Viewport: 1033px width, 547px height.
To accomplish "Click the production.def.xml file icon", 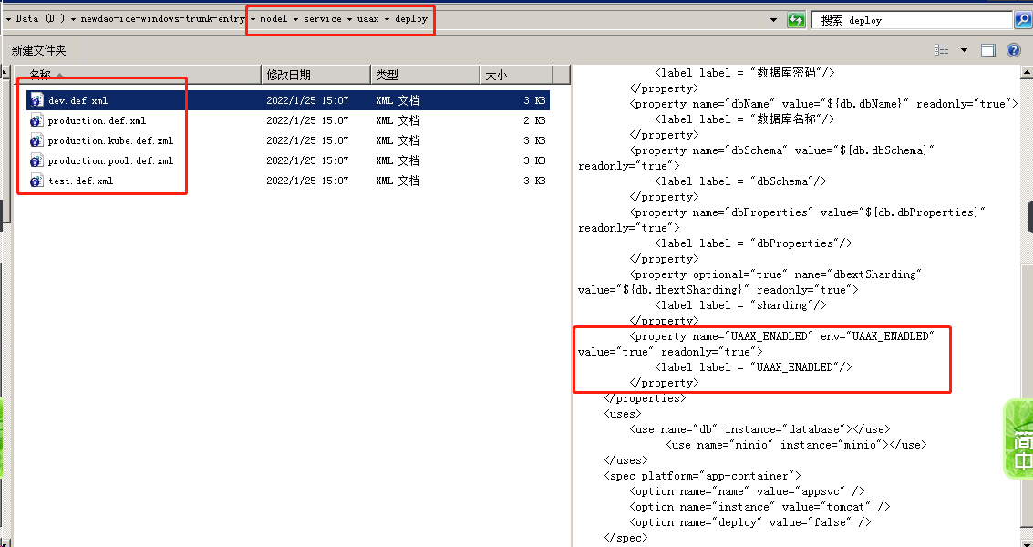I will [x=36, y=120].
